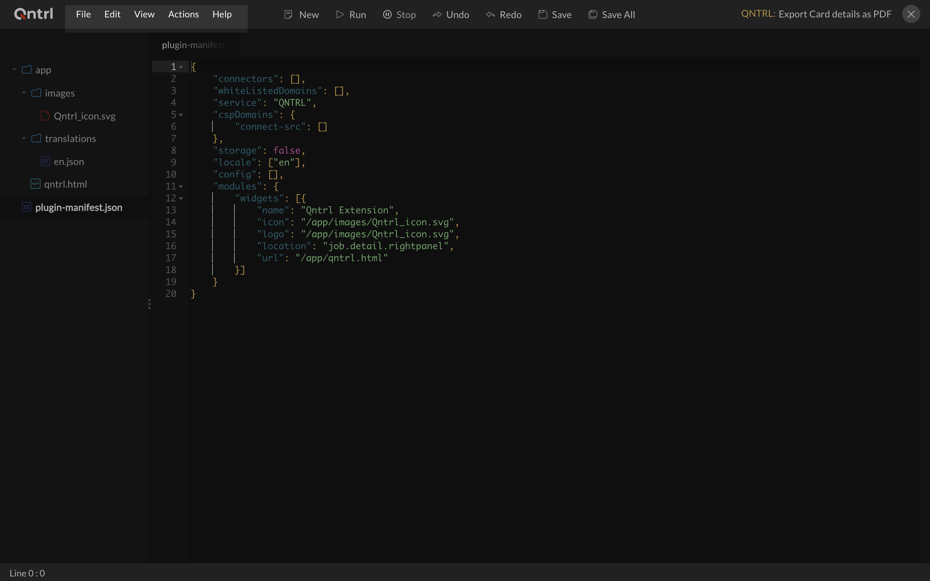The height and width of the screenshot is (581, 930).
Task: Click the Save toolbar label
Action: pyautogui.click(x=562, y=15)
